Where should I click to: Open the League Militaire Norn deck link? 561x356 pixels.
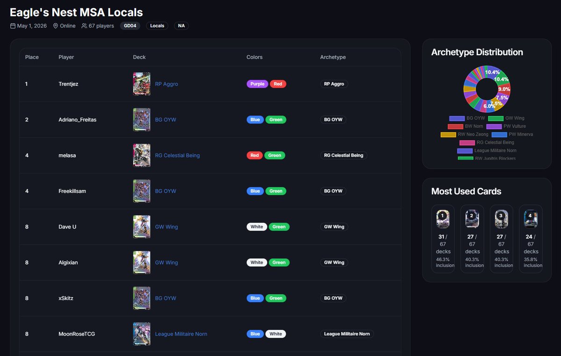tap(181, 334)
